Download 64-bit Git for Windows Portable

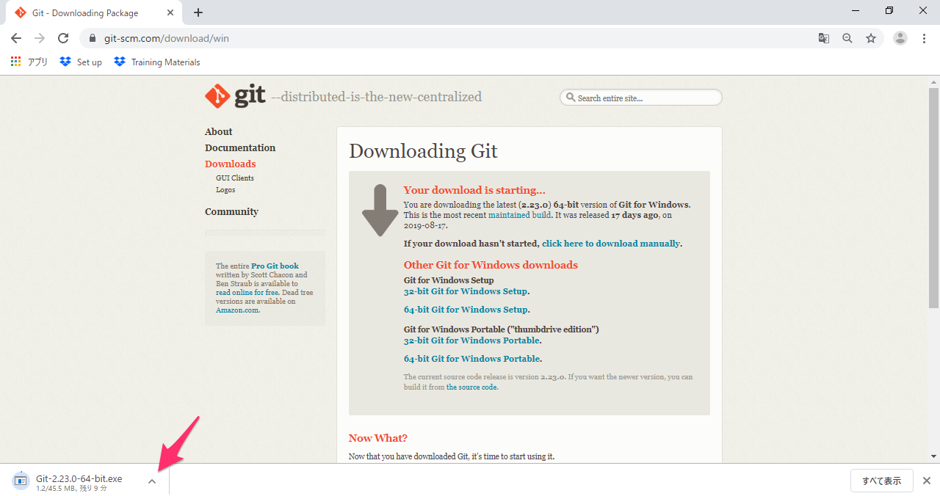click(x=472, y=359)
